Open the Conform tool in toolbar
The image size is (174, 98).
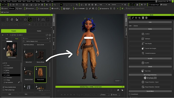(5, 9)
